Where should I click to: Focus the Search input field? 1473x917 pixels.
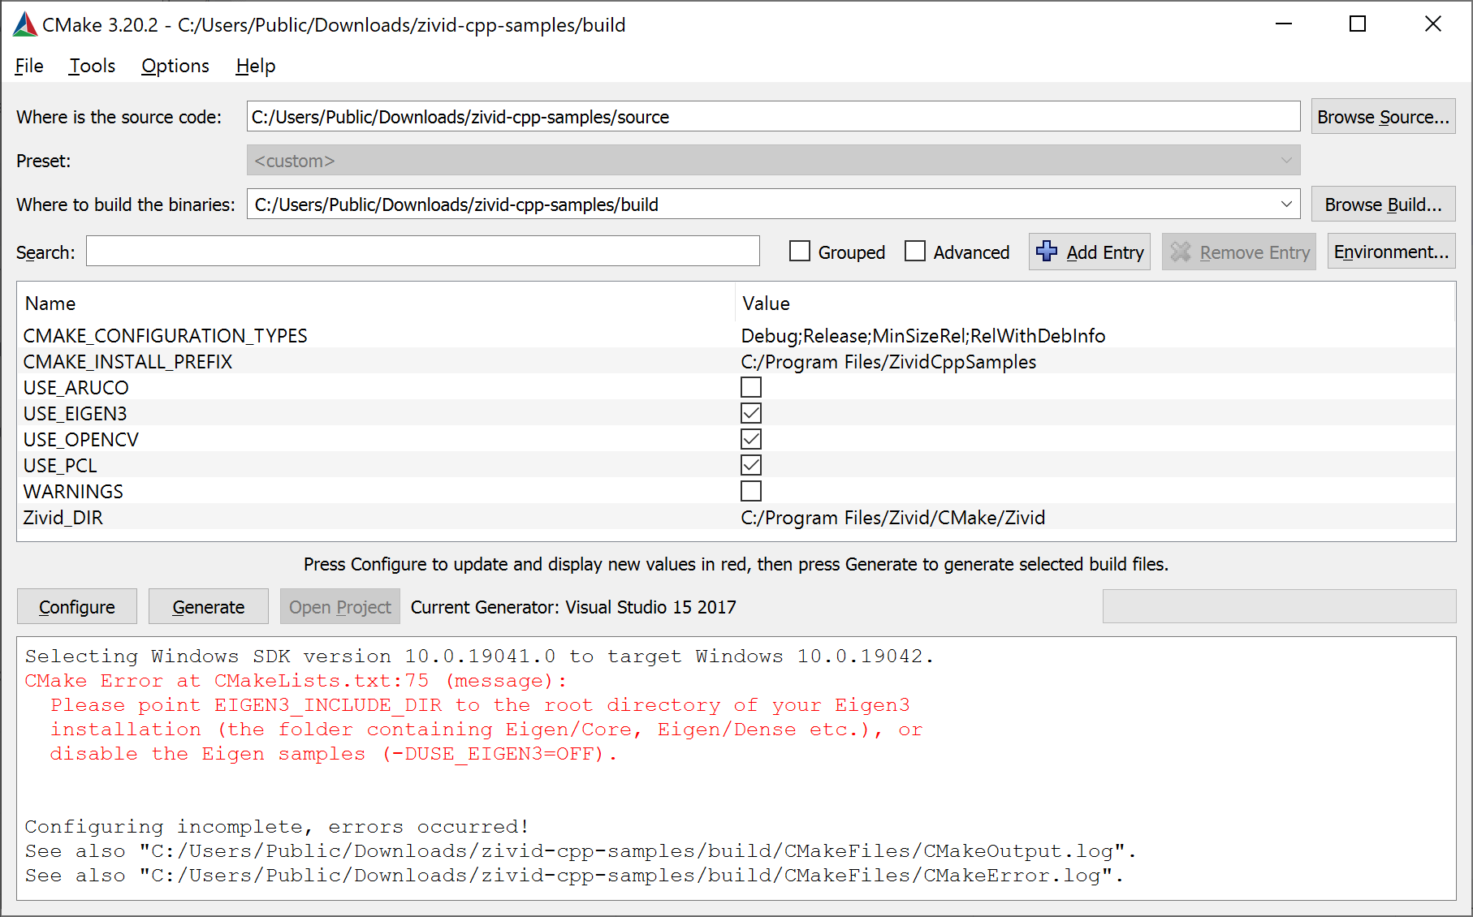click(423, 252)
